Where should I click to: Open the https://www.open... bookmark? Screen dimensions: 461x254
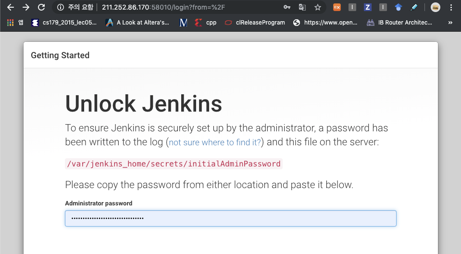tap(325, 22)
